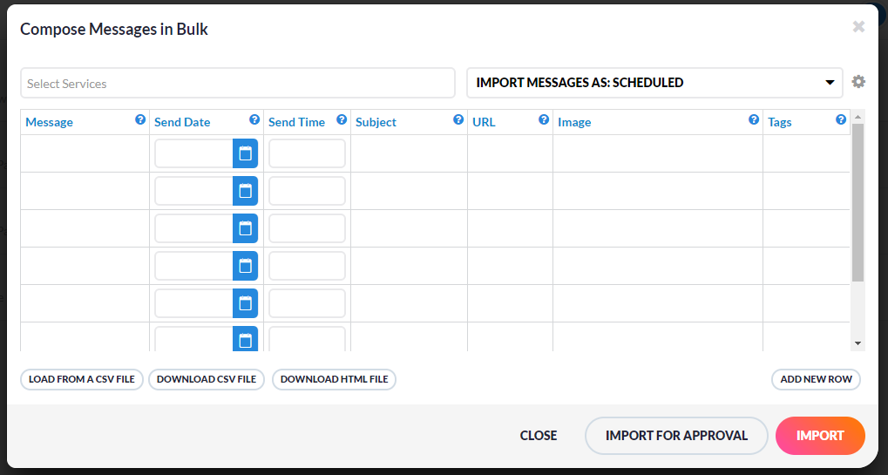Click the Send Date input in the third row

click(x=193, y=228)
